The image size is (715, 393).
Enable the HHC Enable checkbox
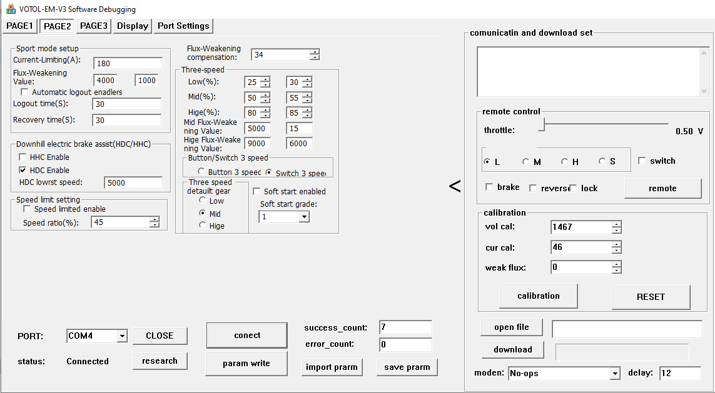[x=23, y=157]
